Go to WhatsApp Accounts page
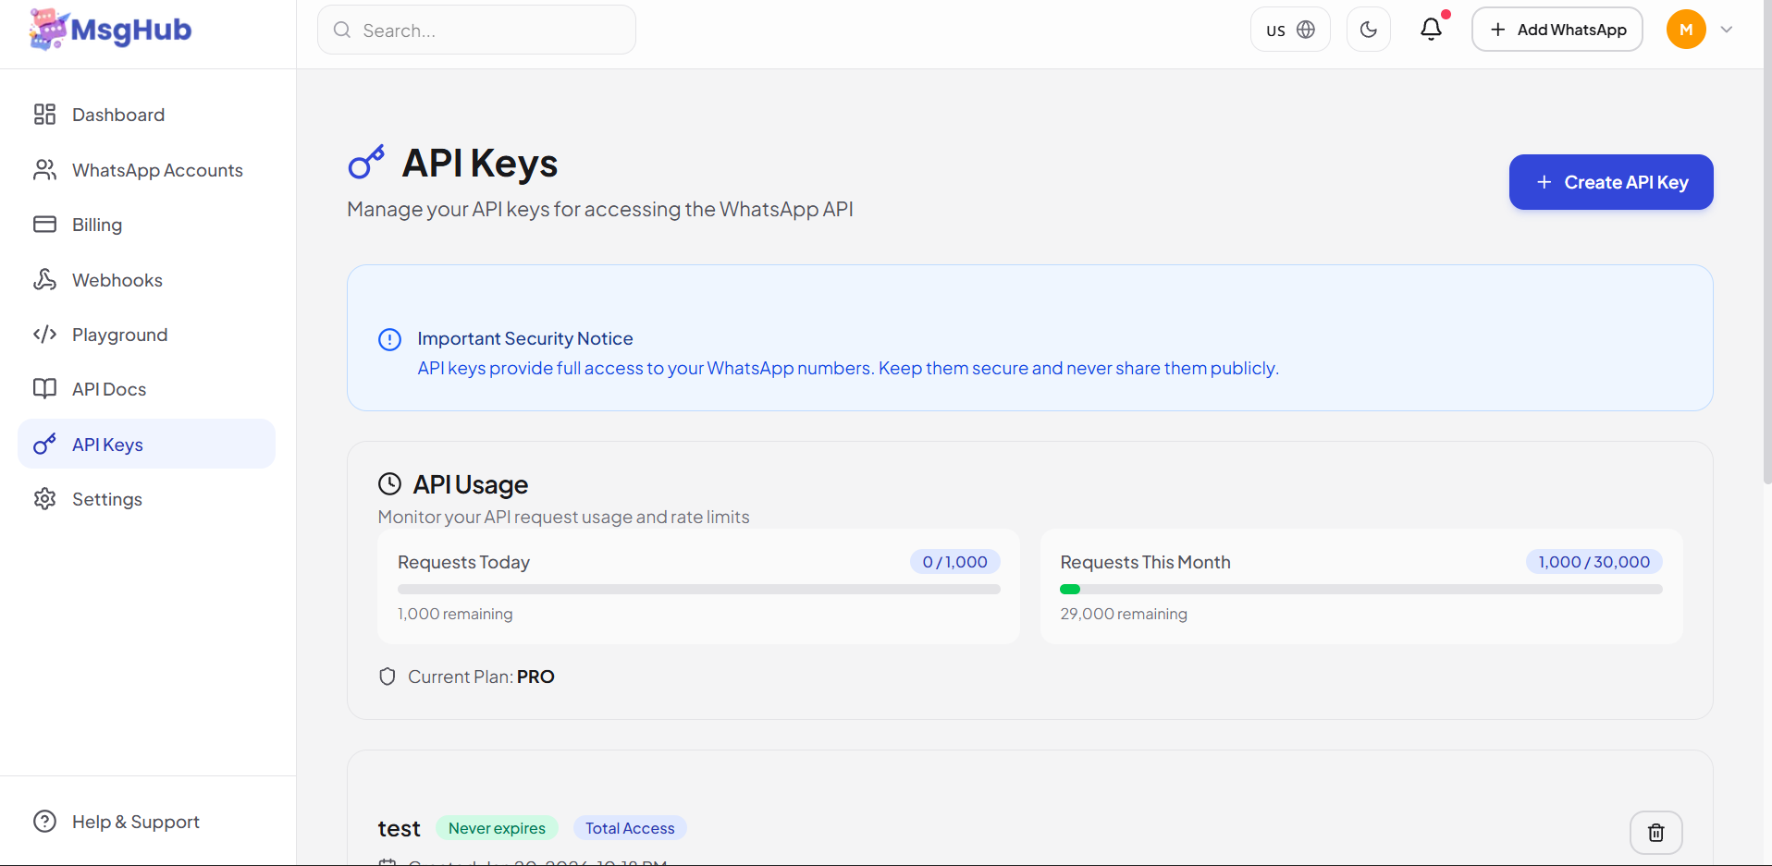This screenshot has width=1772, height=866. point(147,170)
